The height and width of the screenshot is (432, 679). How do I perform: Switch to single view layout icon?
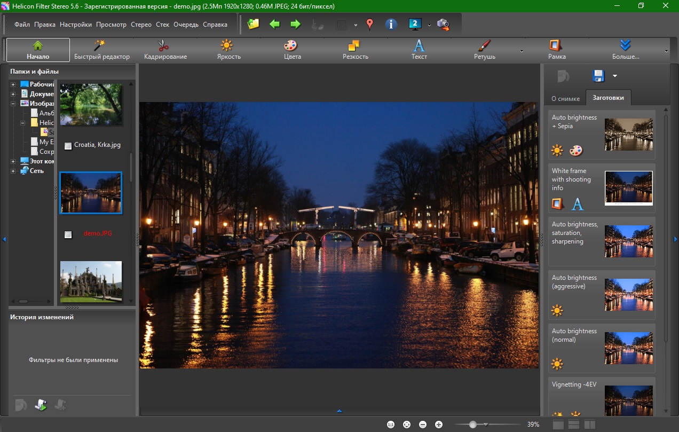pyautogui.click(x=558, y=425)
